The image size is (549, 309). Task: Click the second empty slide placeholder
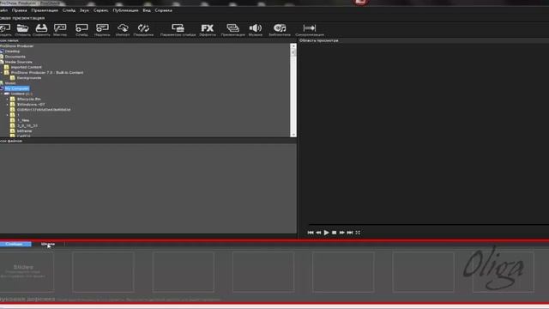(103, 271)
